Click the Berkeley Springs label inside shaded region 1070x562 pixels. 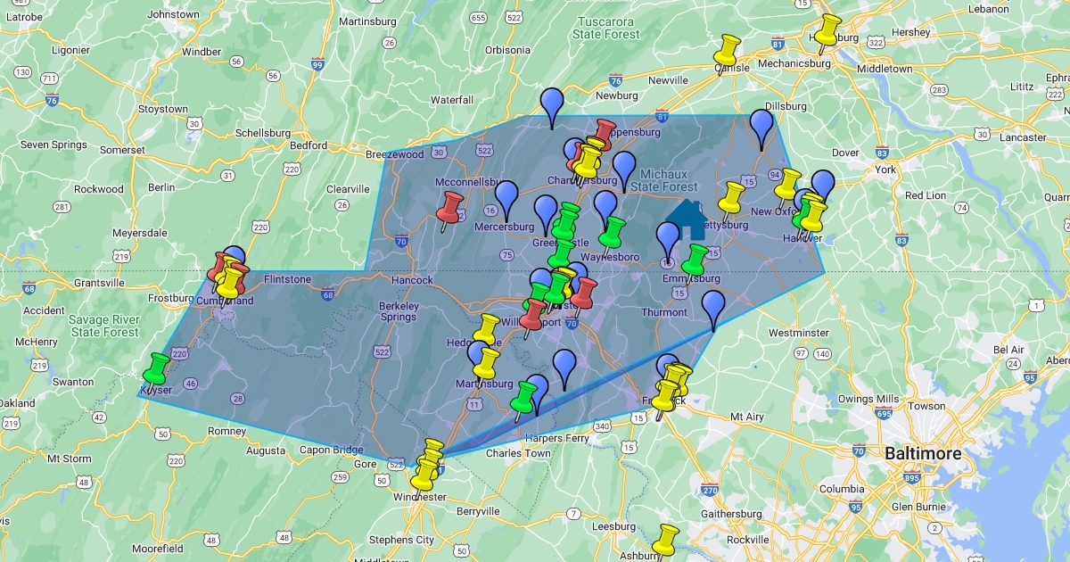pos(399,310)
